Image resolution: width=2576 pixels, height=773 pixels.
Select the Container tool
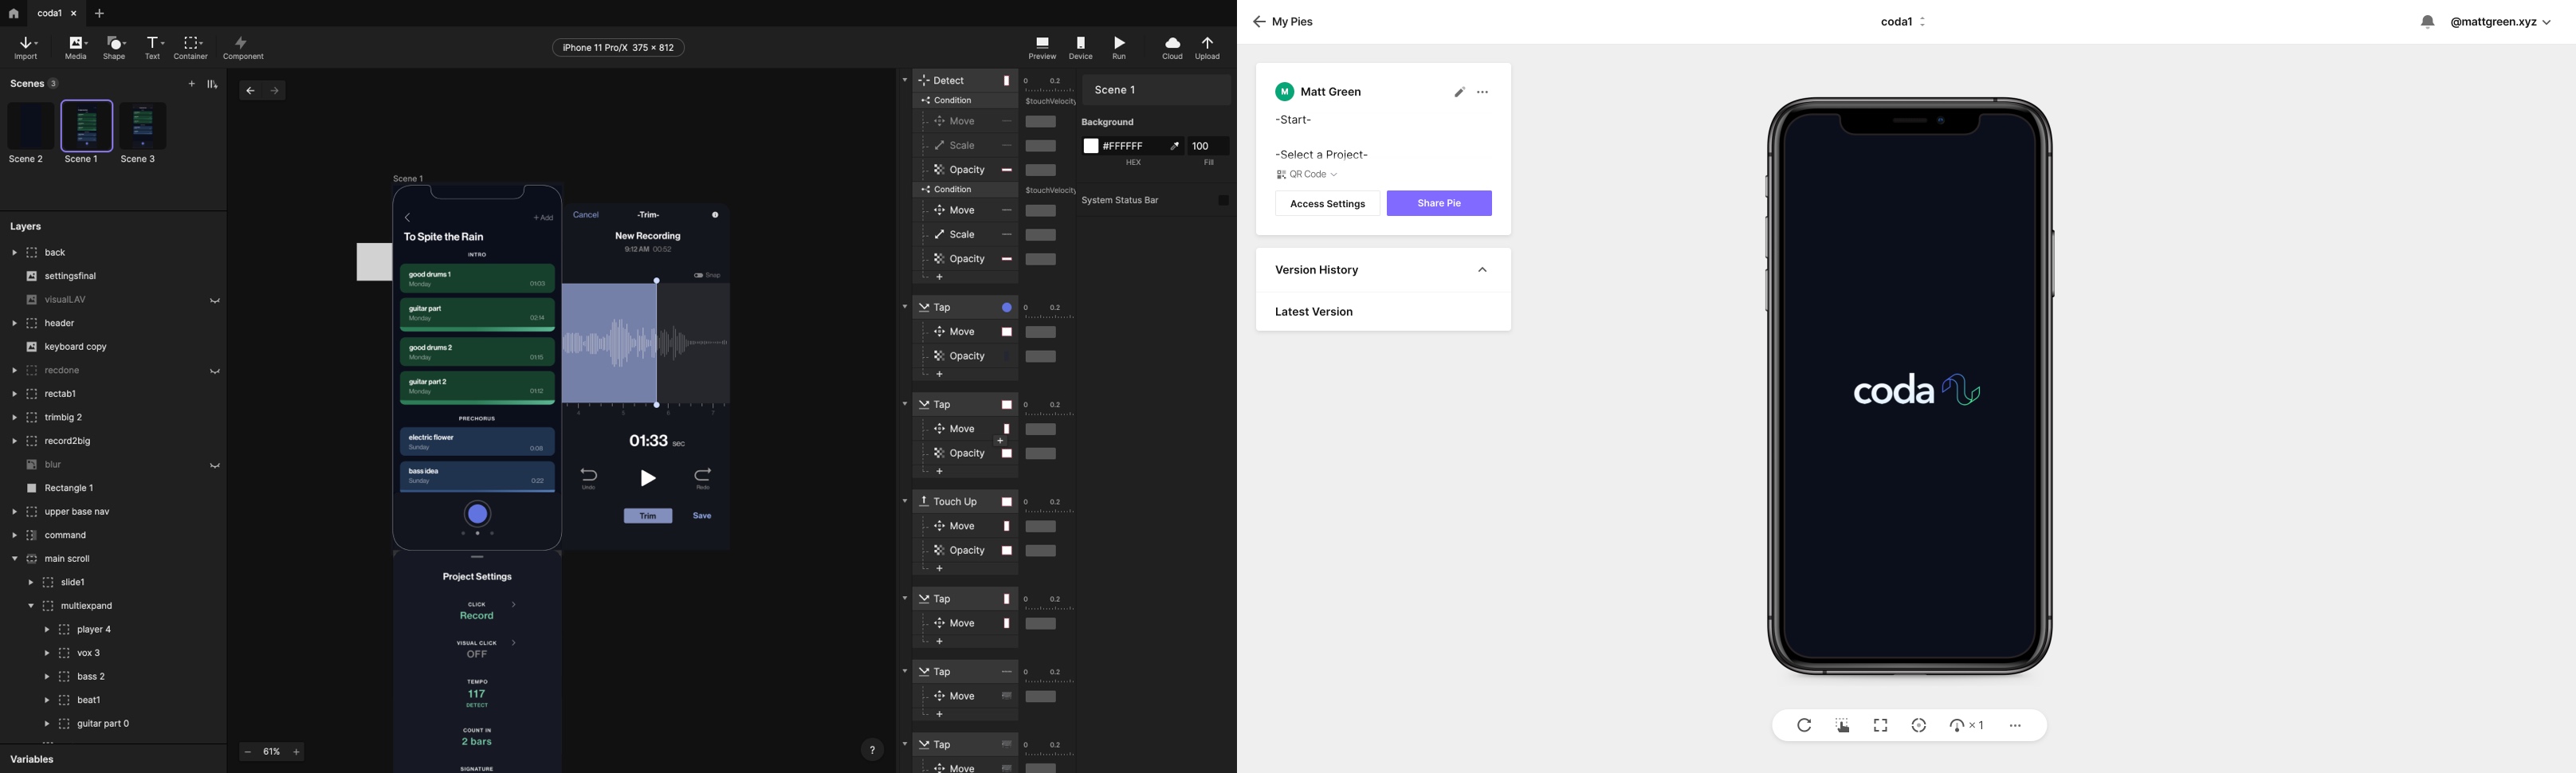point(191,48)
